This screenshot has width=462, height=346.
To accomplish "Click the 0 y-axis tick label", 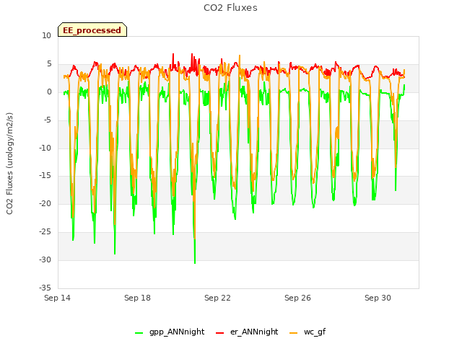I will [49, 92].
